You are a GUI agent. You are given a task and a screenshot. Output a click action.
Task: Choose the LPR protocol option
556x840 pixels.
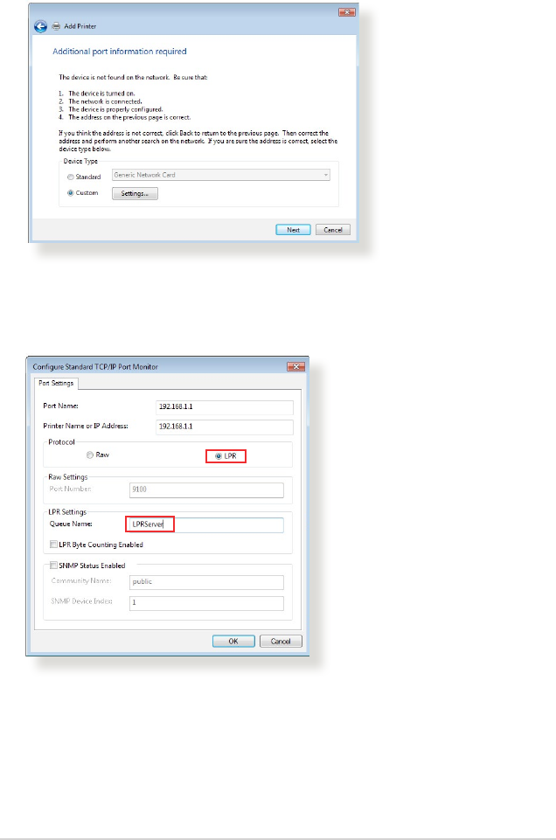[x=219, y=456]
